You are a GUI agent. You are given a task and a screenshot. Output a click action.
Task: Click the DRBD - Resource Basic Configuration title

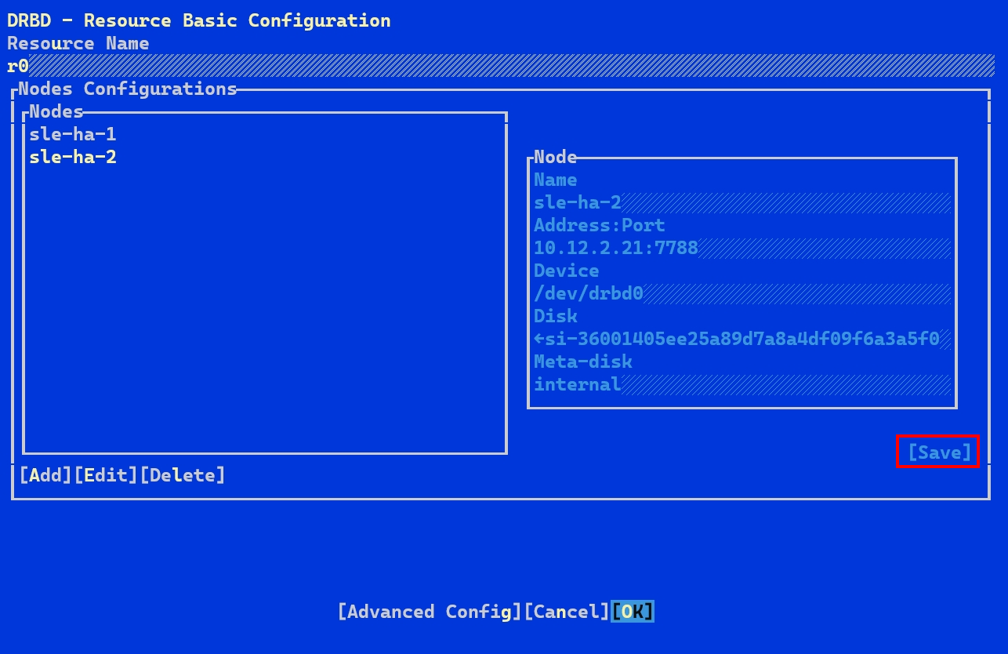pyautogui.click(x=199, y=20)
